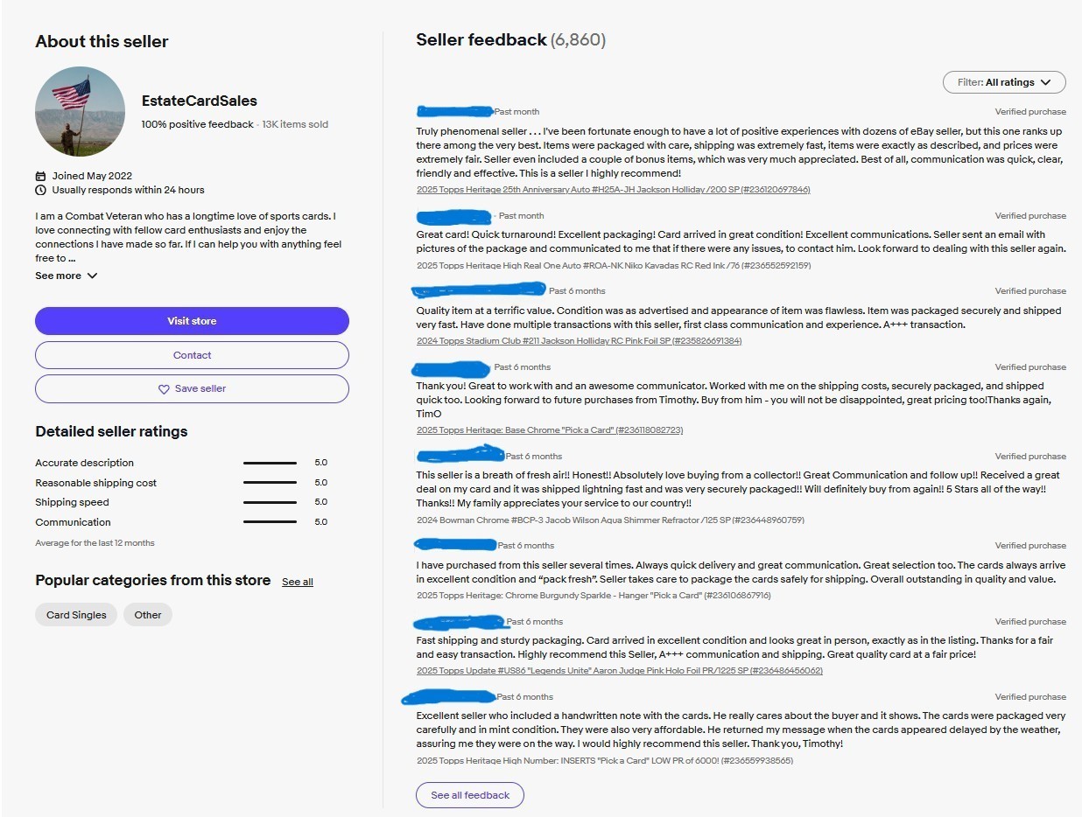
Task: Select the Card Singles category chip
Action: point(76,615)
